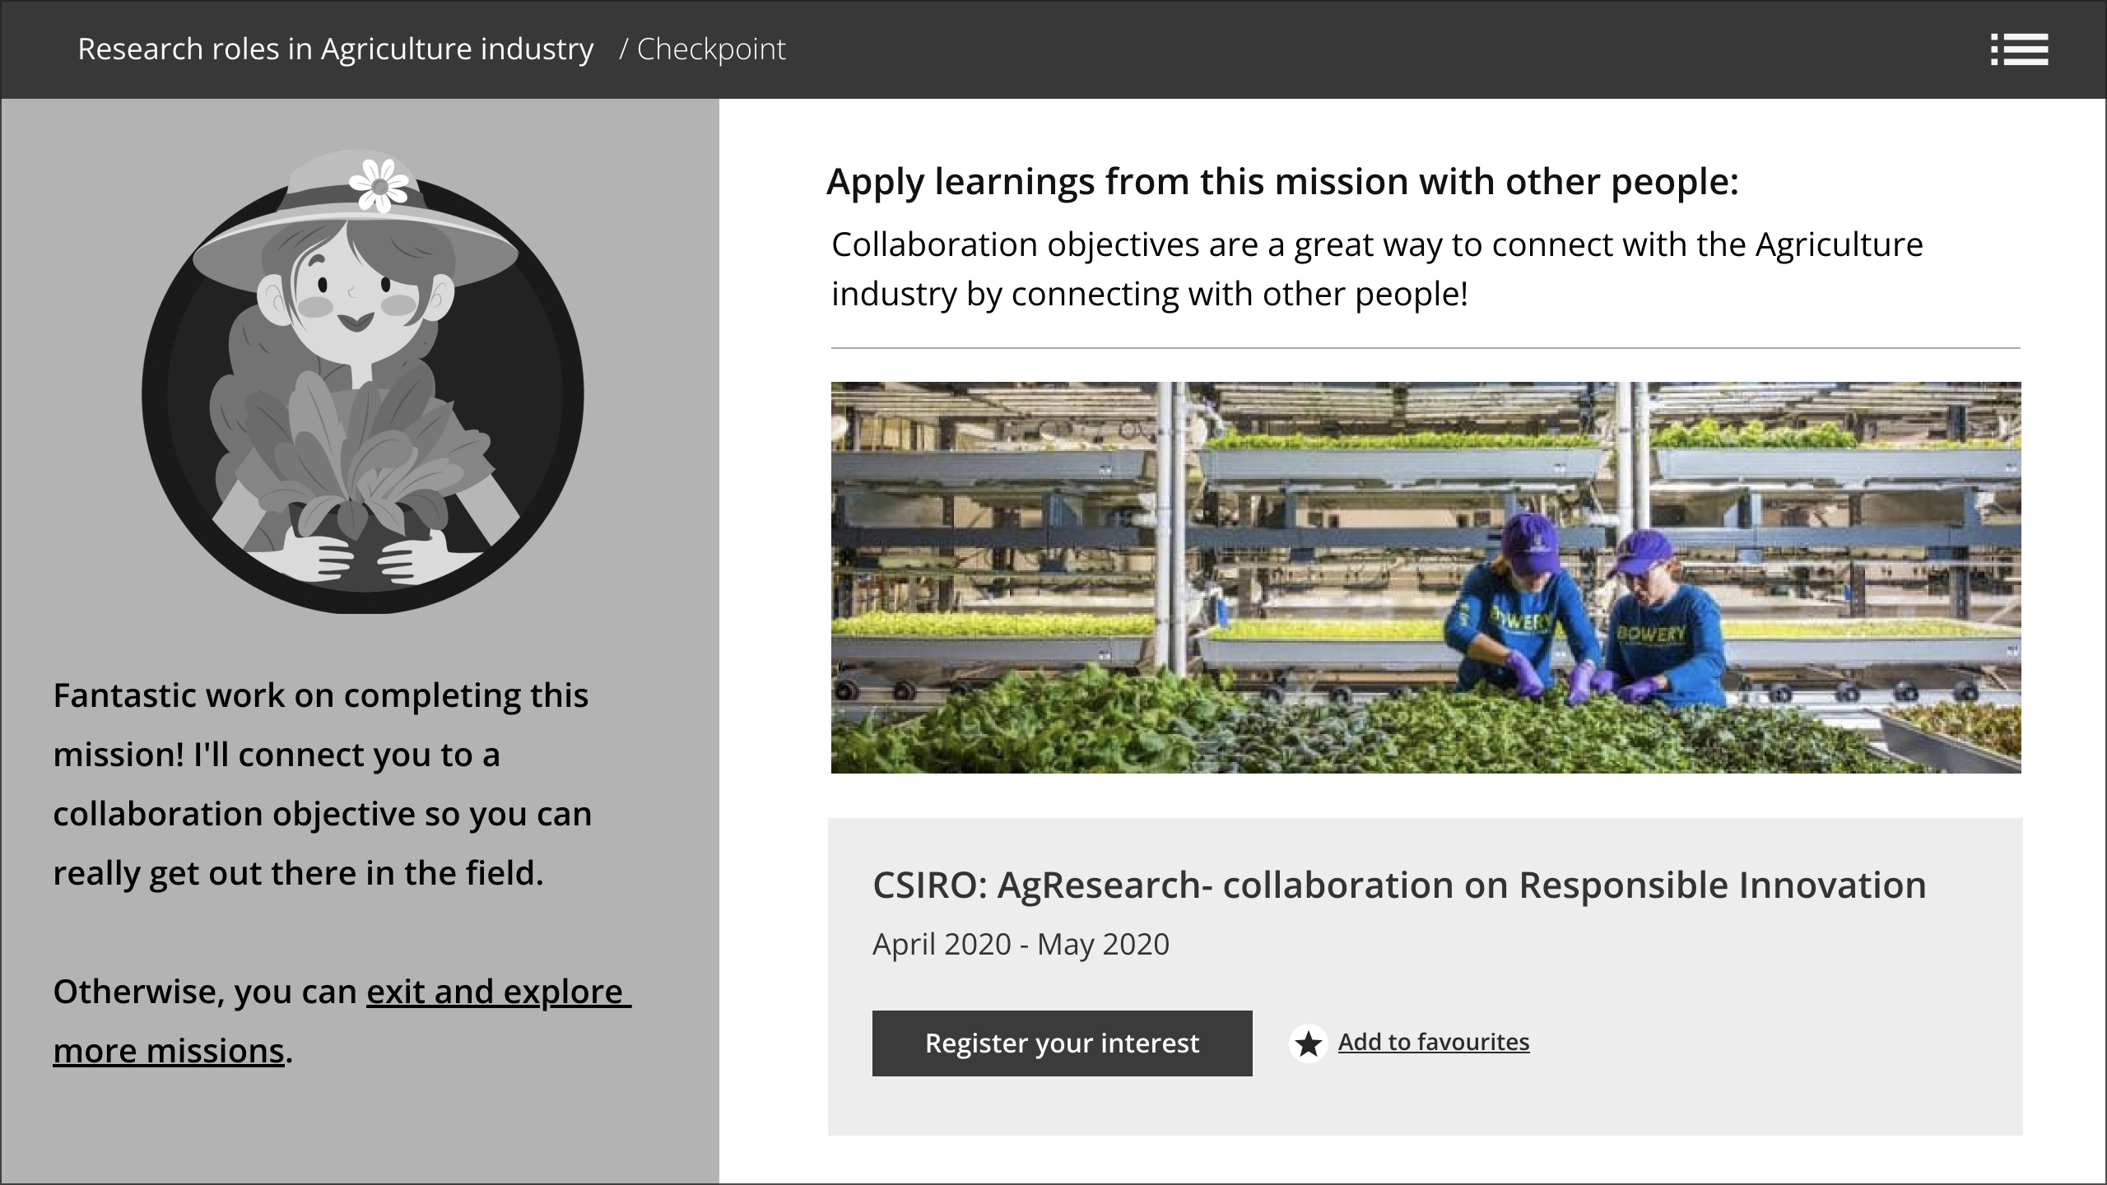Click the Apply learnings from this mission heading
This screenshot has width=2107, height=1185.
pos(1281,182)
